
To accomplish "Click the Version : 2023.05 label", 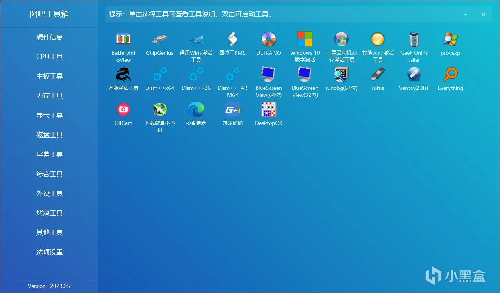I will pos(49,286).
